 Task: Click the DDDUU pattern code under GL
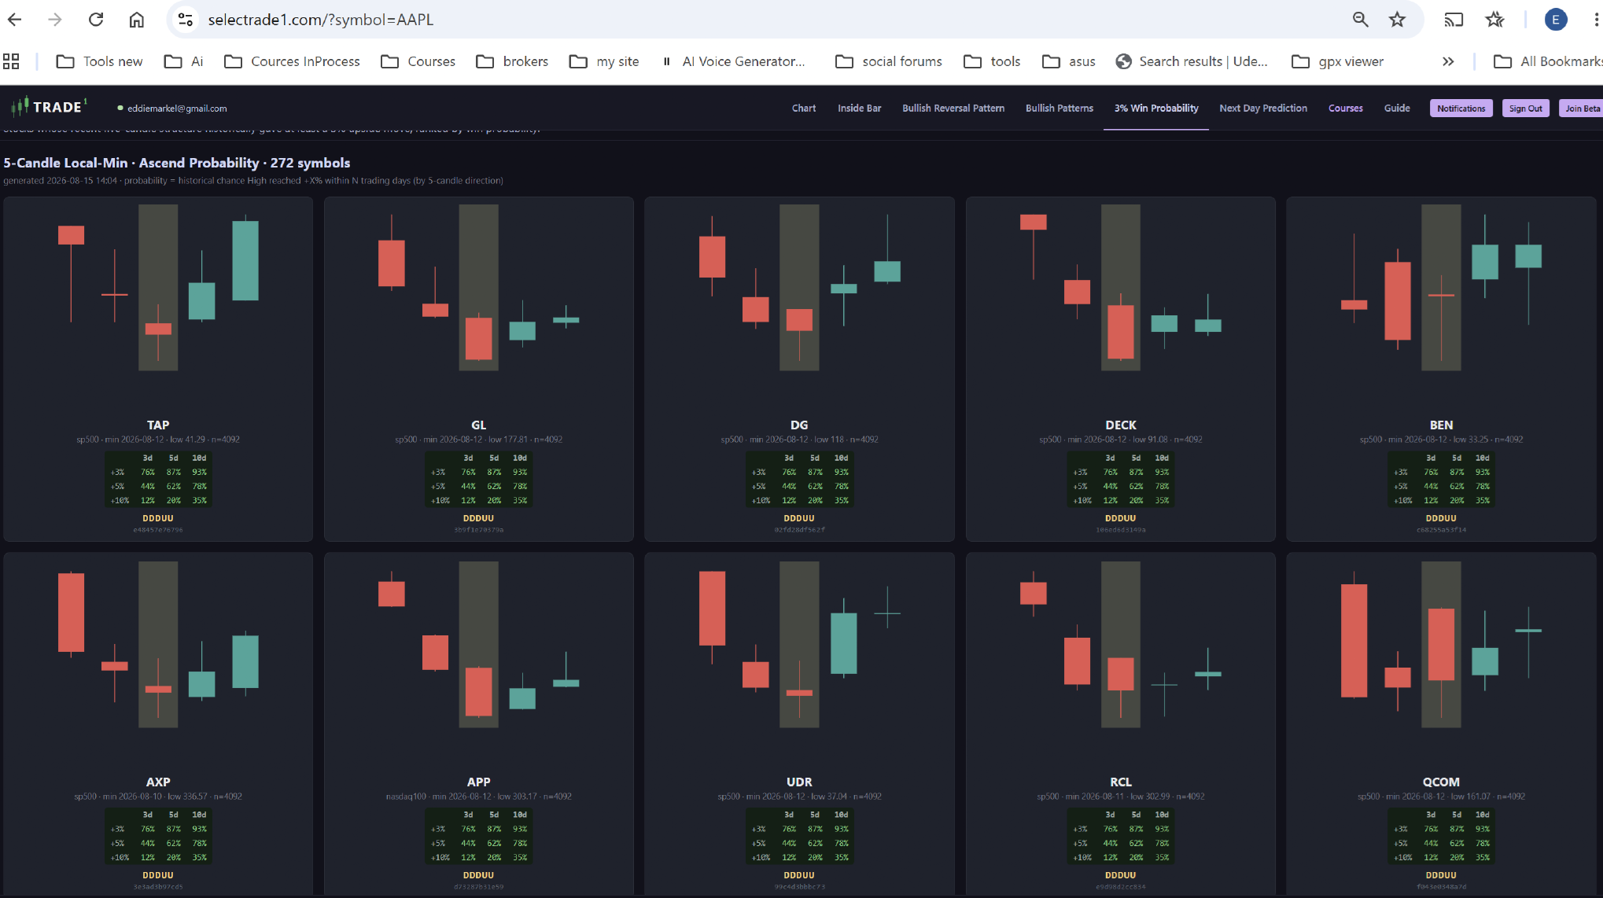pyautogui.click(x=478, y=518)
